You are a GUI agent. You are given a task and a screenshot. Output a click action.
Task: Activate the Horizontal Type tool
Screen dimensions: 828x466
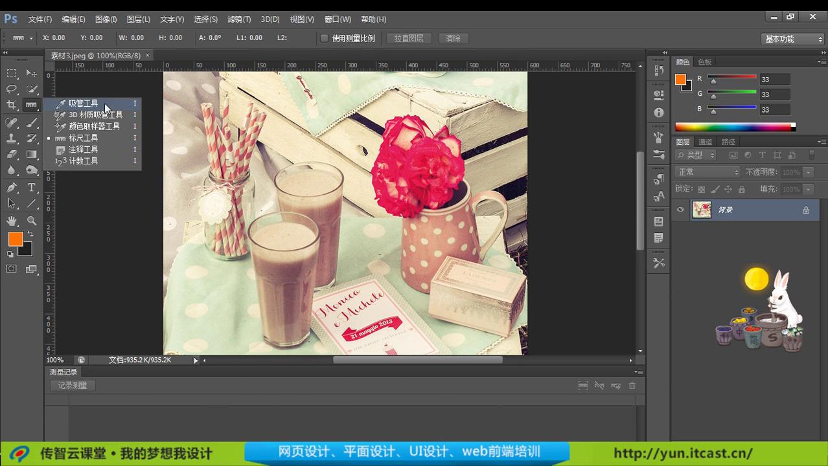click(x=31, y=188)
